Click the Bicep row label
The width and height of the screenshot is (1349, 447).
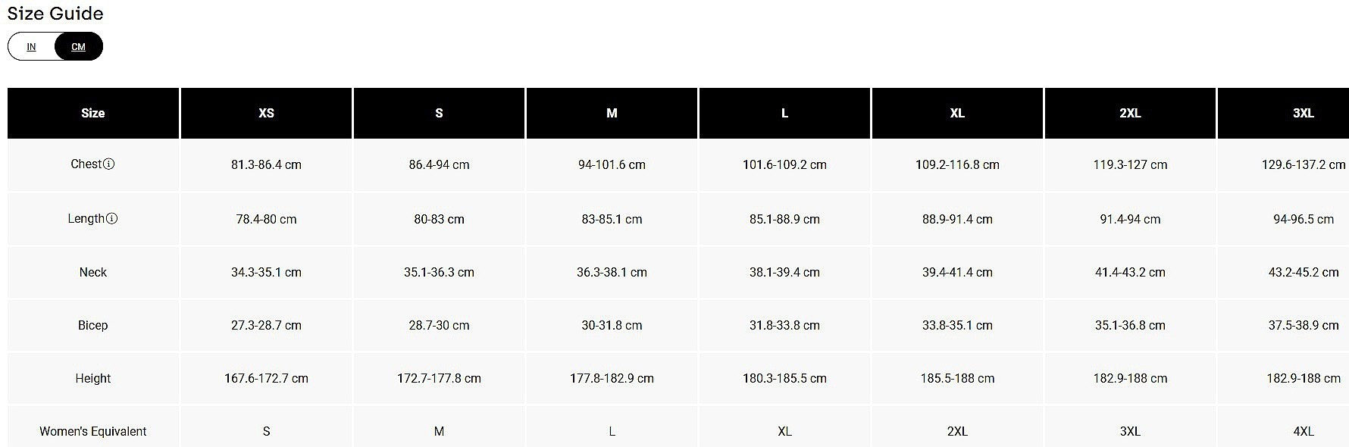pyautogui.click(x=93, y=325)
